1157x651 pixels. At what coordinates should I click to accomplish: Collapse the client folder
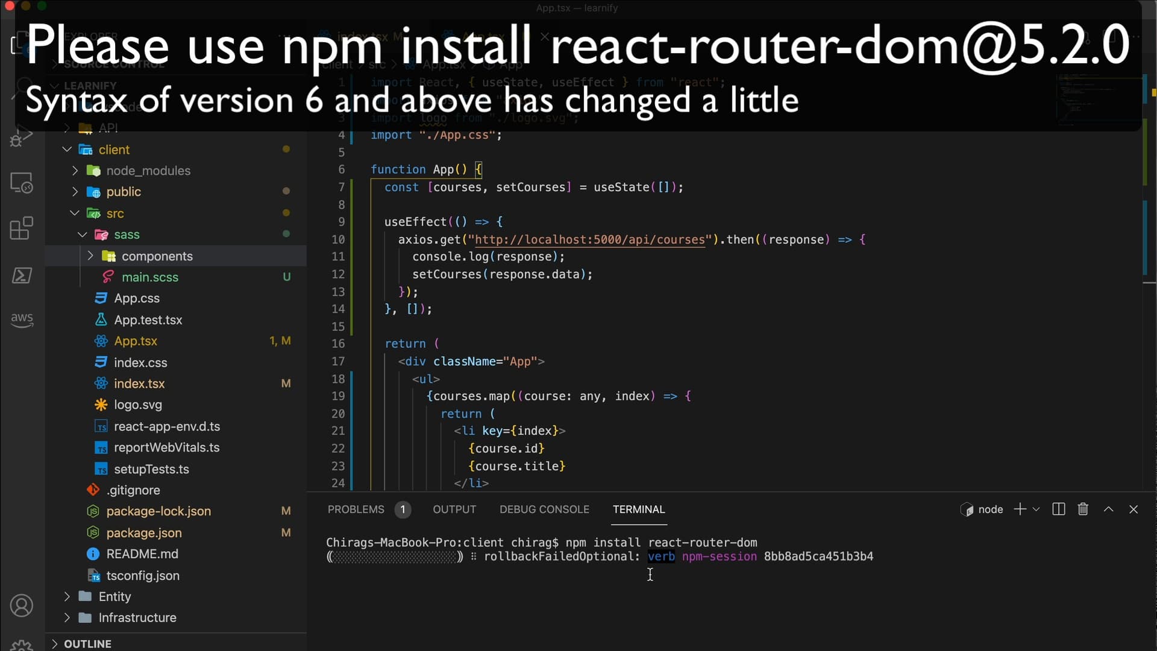click(67, 149)
